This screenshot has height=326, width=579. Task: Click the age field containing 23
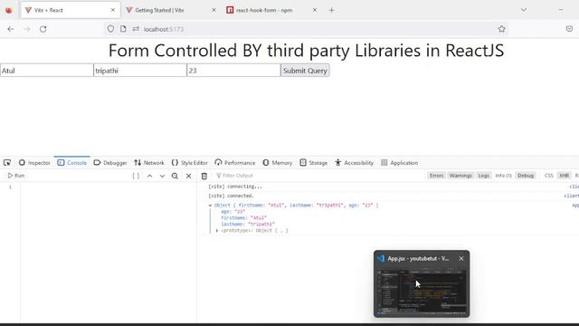[x=233, y=71]
